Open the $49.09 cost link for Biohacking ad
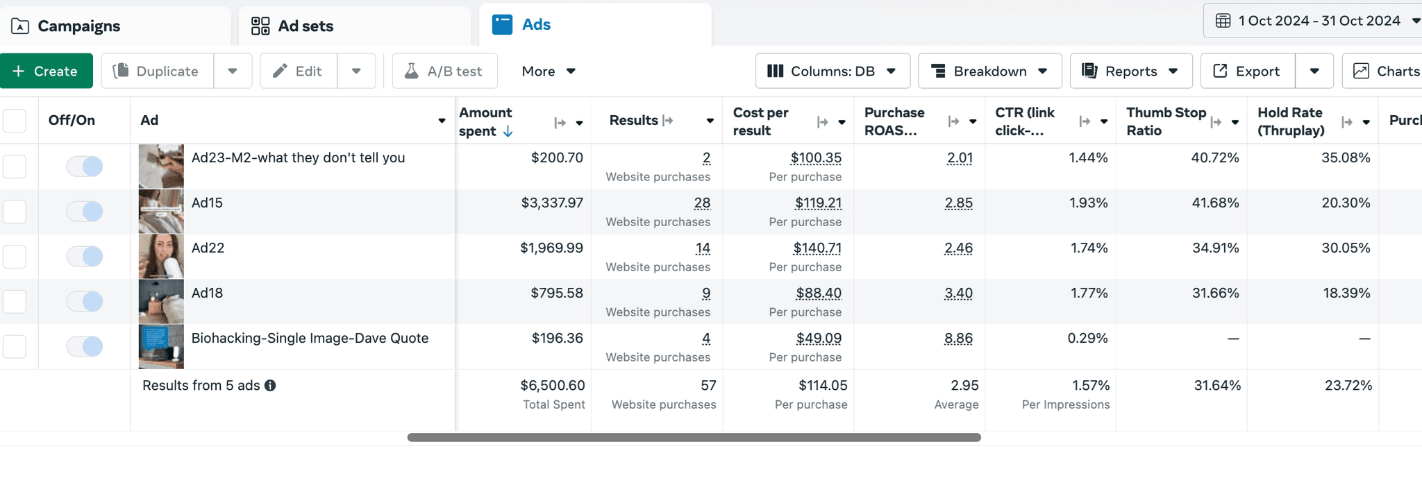This screenshot has width=1422, height=478. (819, 339)
